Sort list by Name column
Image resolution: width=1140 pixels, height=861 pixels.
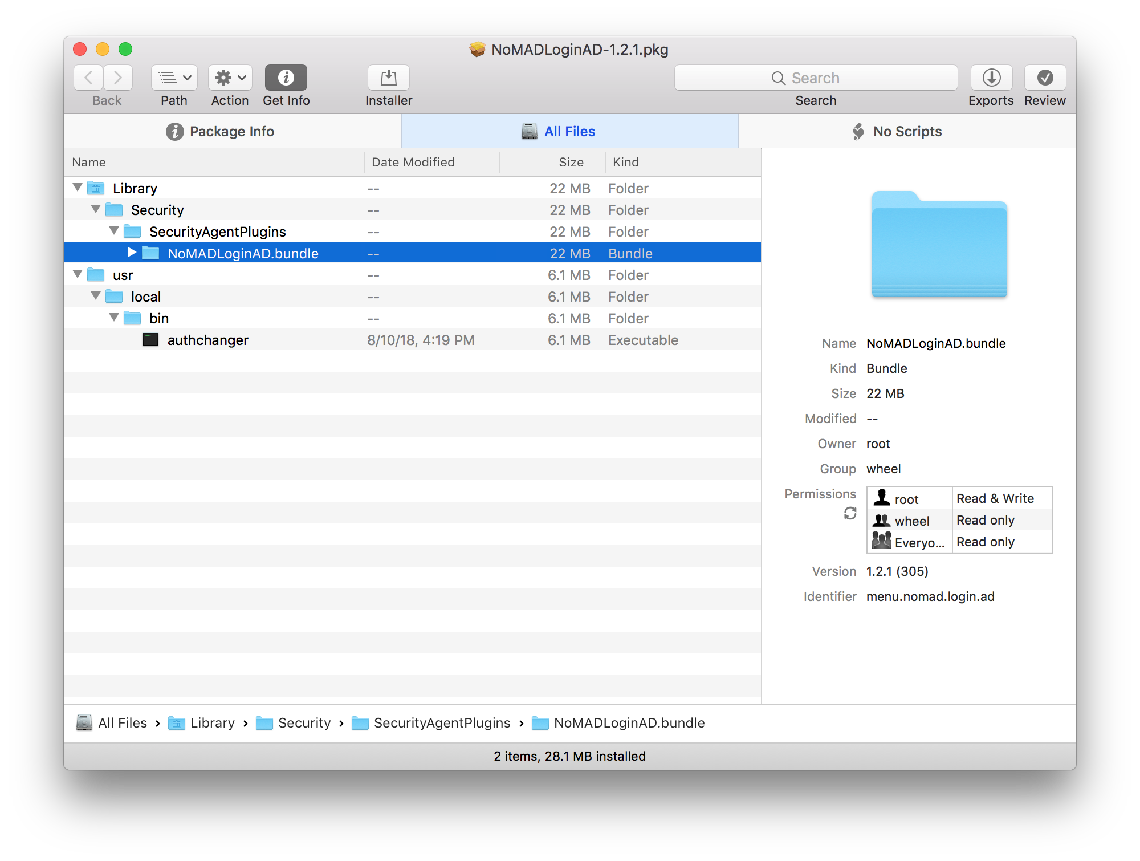(x=214, y=163)
